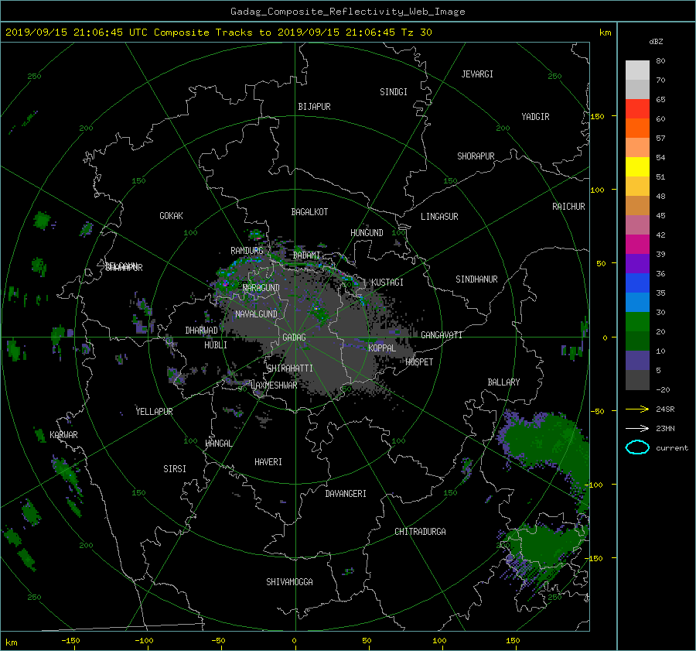The height and width of the screenshot is (651, 696).
Task: Click the magenta 39 dBZ legend swatch
Action: click(x=637, y=245)
